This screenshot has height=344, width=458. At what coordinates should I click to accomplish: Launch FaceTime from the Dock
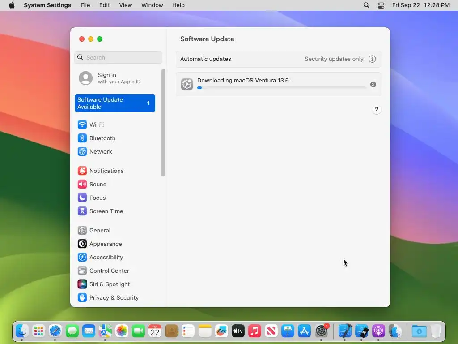click(x=139, y=331)
